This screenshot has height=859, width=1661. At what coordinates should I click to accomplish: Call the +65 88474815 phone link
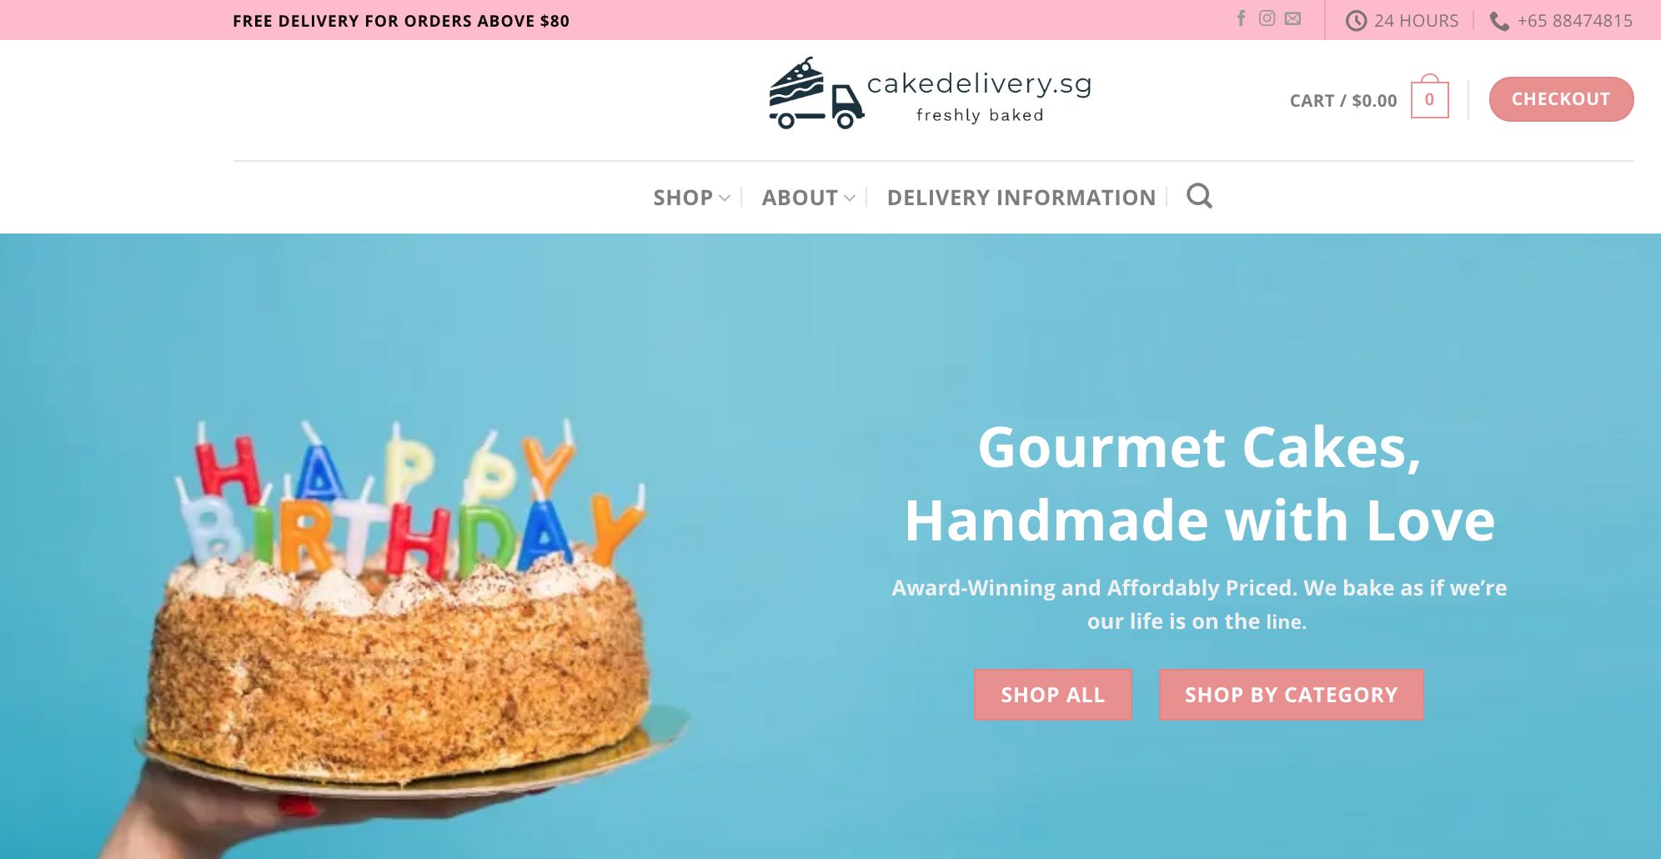point(1574,21)
